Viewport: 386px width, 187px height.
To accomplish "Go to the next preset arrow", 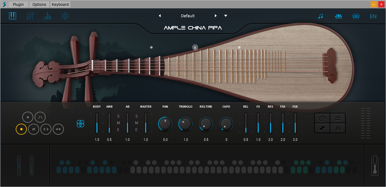I will [x=216, y=16].
